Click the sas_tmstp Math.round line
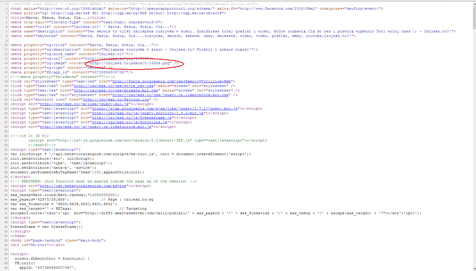 pos(65,195)
